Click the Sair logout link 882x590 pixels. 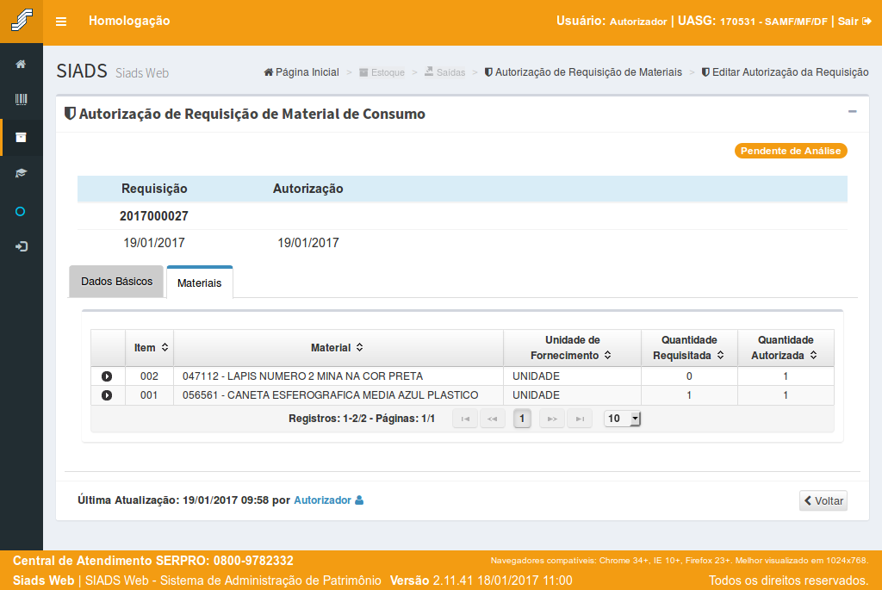point(854,22)
